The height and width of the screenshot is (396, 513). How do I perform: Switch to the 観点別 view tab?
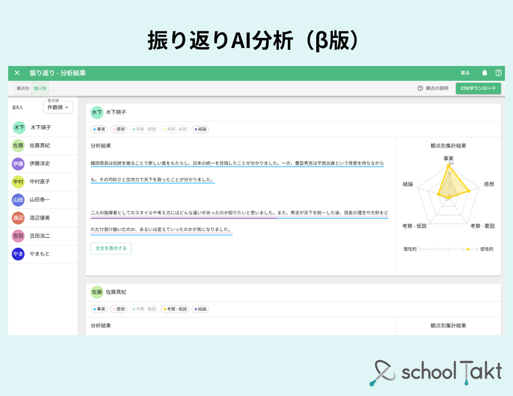[x=22, y=88]
